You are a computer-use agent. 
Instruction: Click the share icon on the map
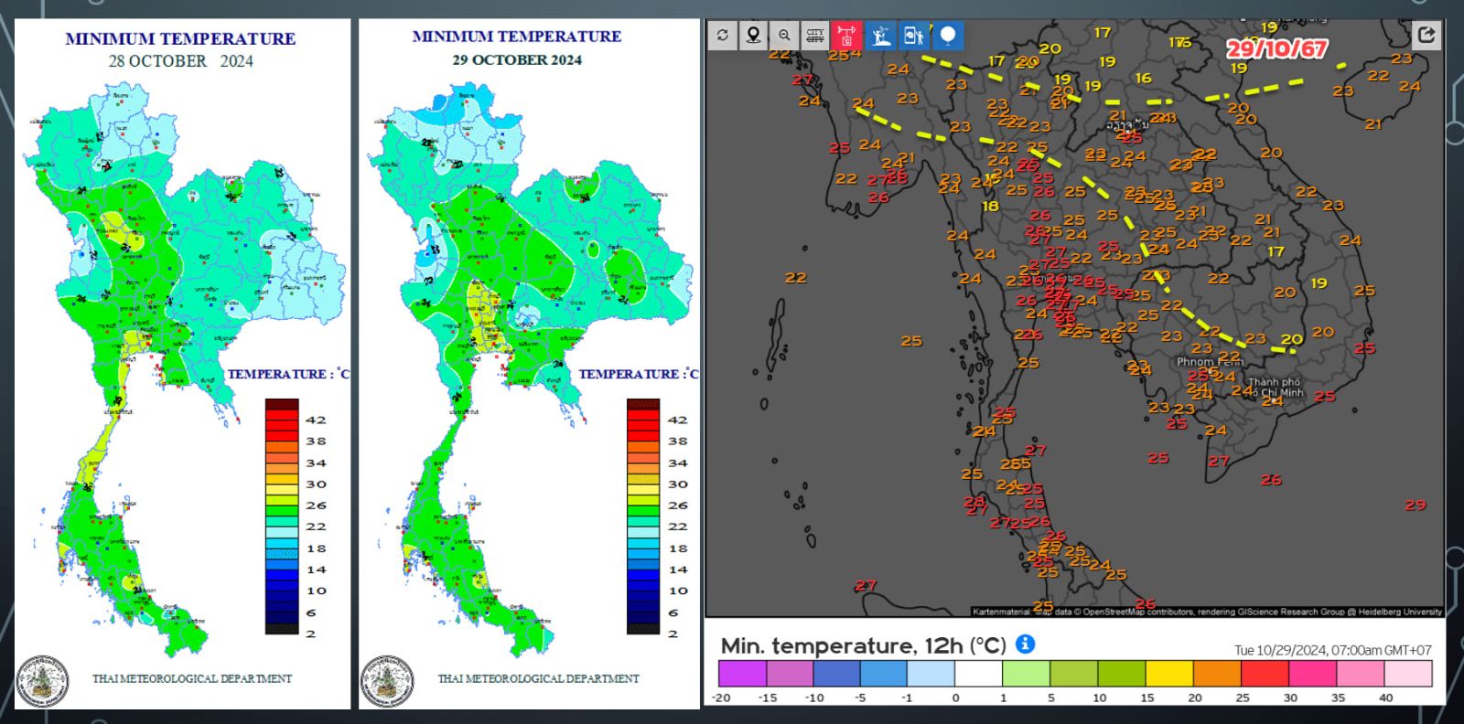(x=1426, y=35)
